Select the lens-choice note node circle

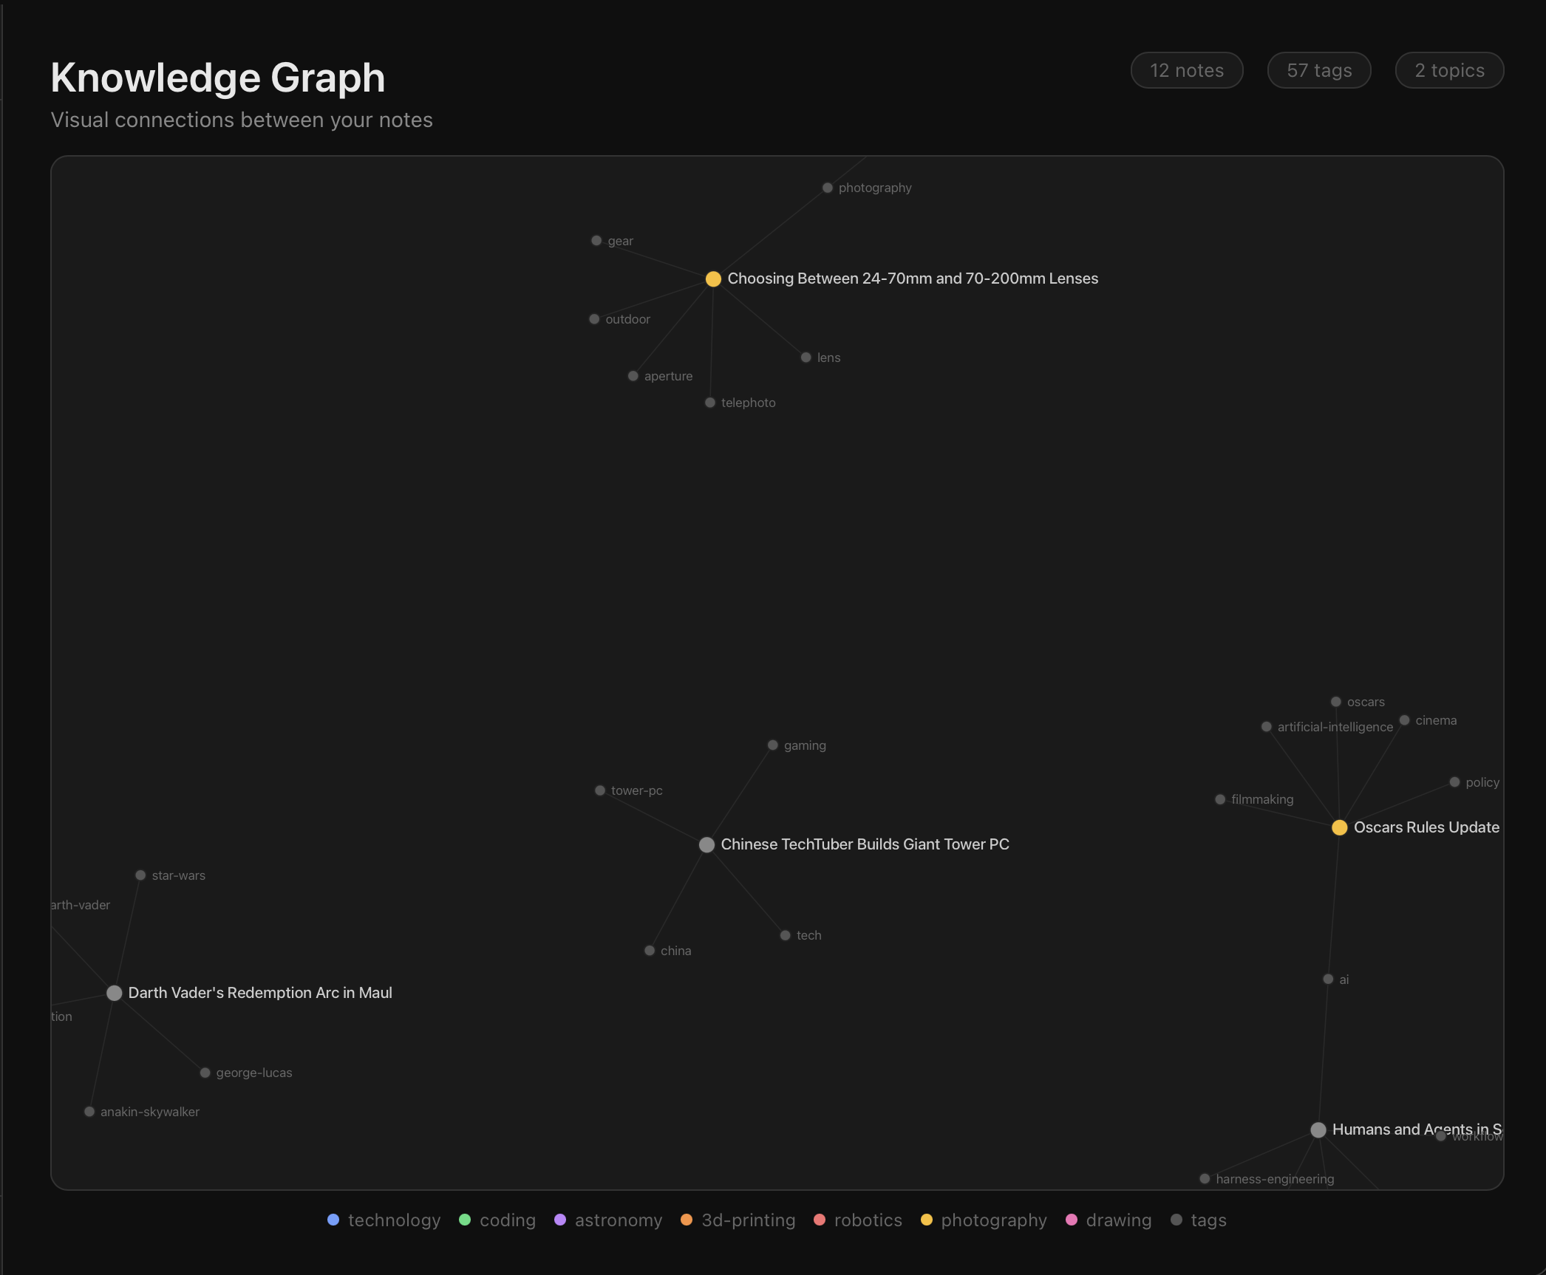[713, 279]
